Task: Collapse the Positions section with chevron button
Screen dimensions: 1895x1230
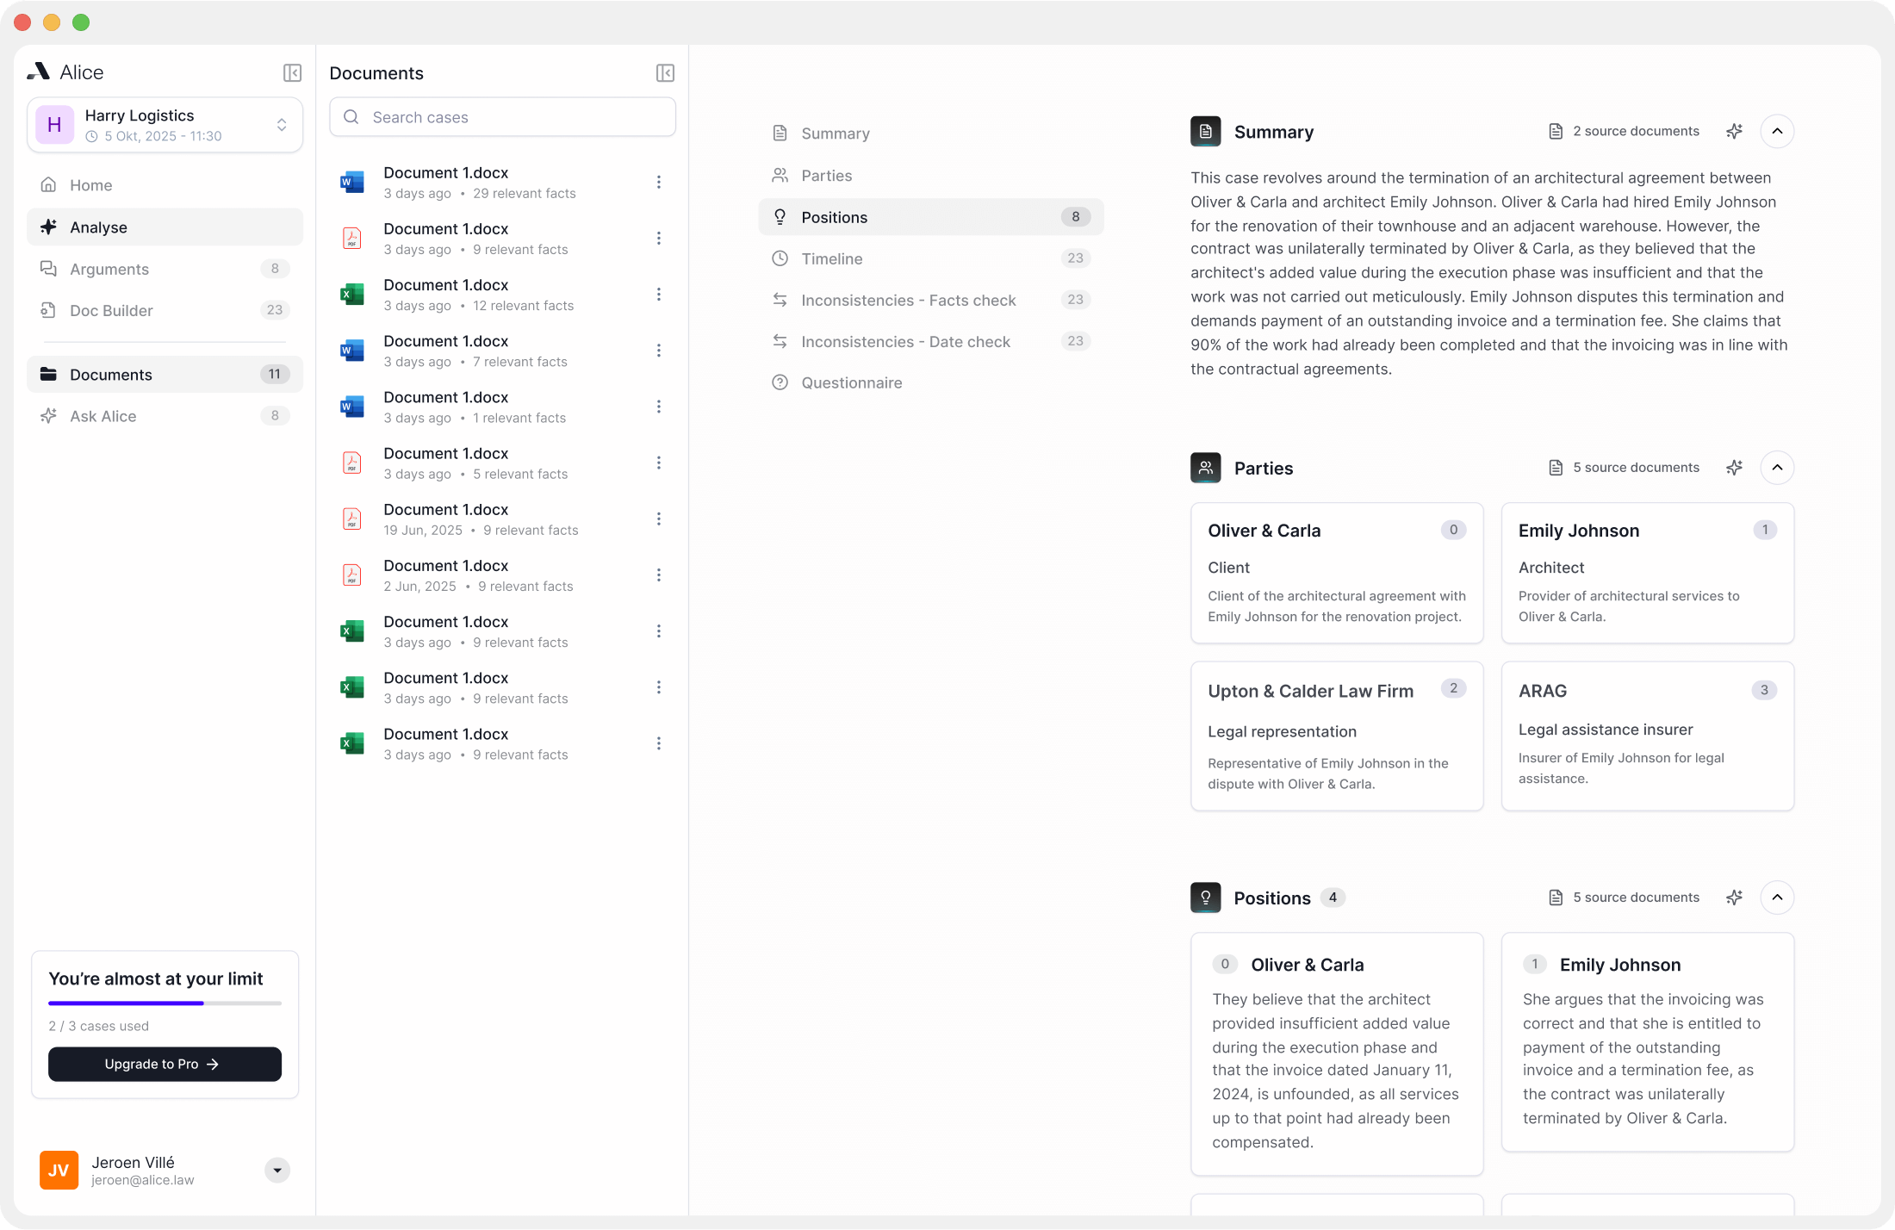Action: 1777,898
